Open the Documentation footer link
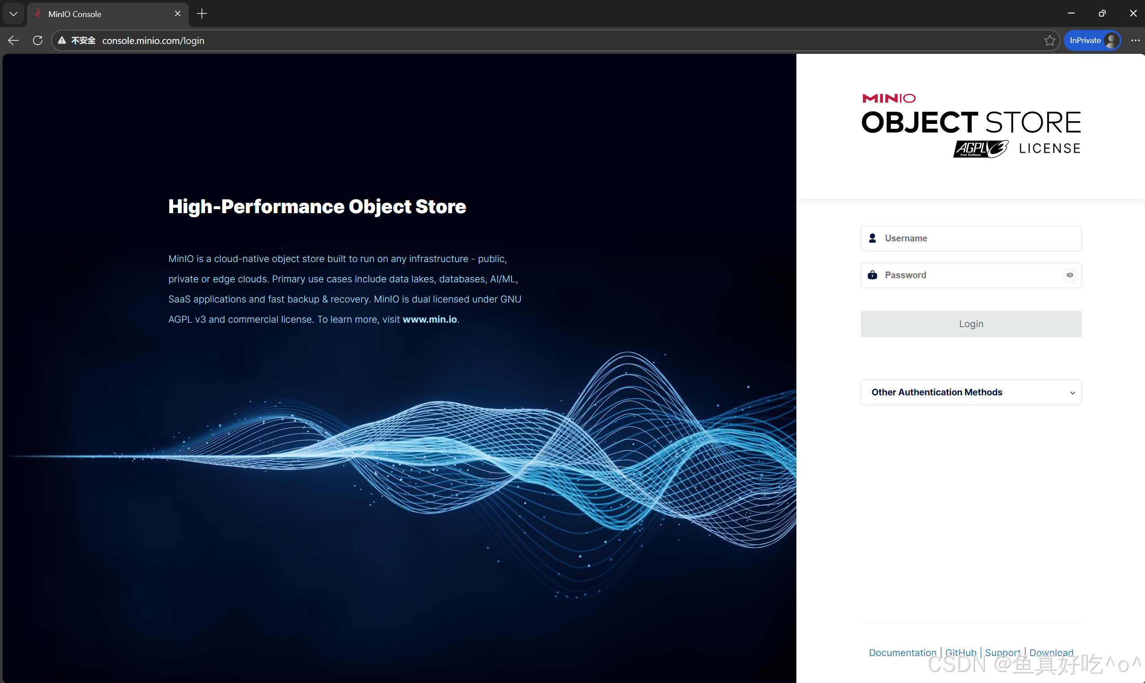1145x683 pixels. point(902,652)
